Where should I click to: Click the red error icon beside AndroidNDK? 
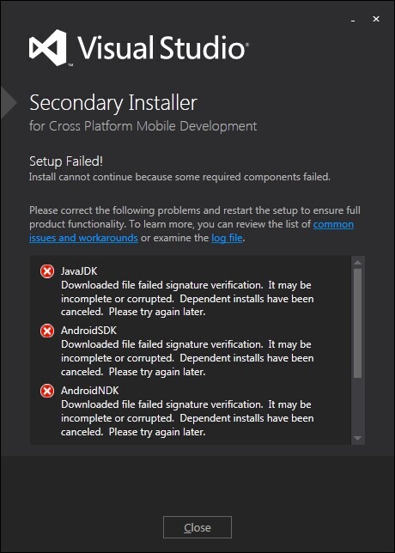[47, 391]
